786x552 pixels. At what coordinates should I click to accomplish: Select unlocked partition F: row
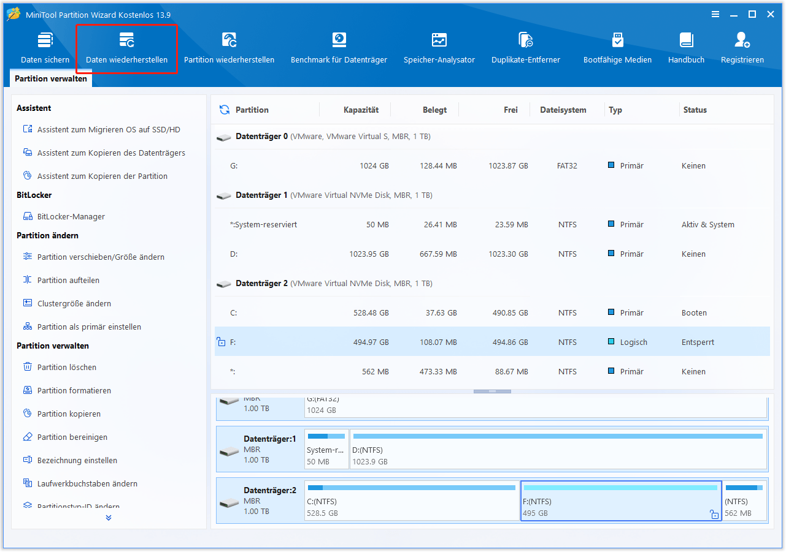coord(491,342)
